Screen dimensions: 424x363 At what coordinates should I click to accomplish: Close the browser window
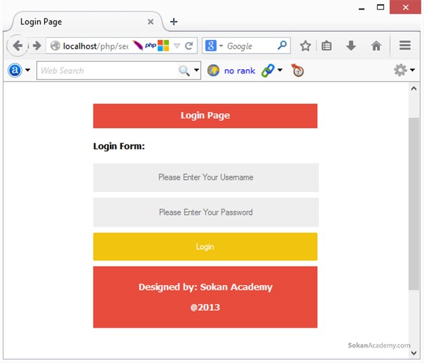(x=405, y=7)
